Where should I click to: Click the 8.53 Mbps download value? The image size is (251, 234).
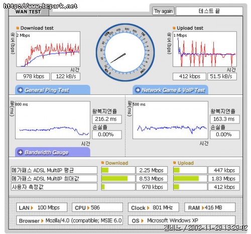click(152, 178)
